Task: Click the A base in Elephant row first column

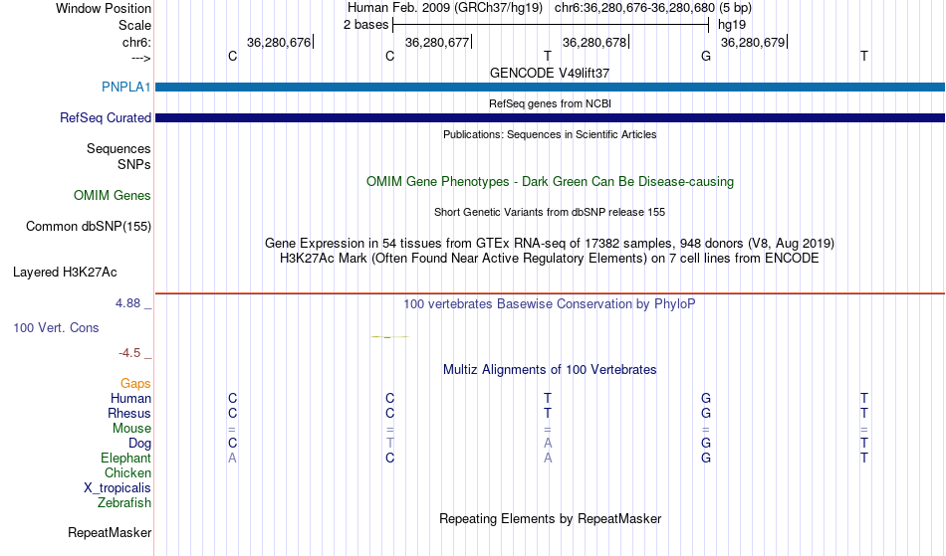Action: pyautogui.click(x=232, y=458)
